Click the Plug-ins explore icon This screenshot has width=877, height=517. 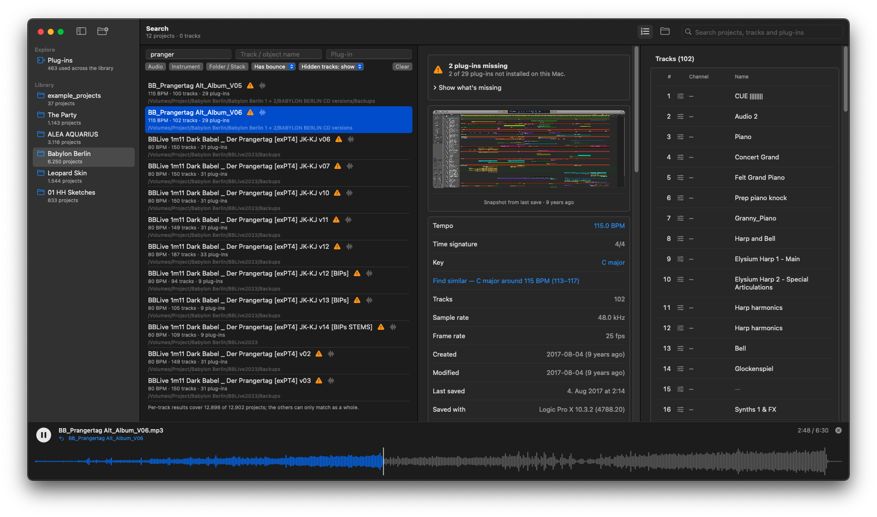[41, 60]
